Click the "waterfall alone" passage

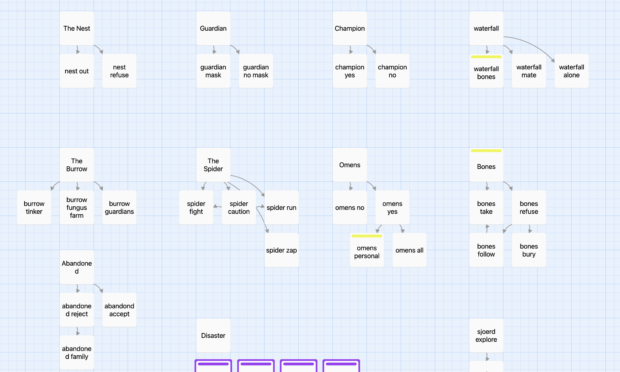[572, 71]
